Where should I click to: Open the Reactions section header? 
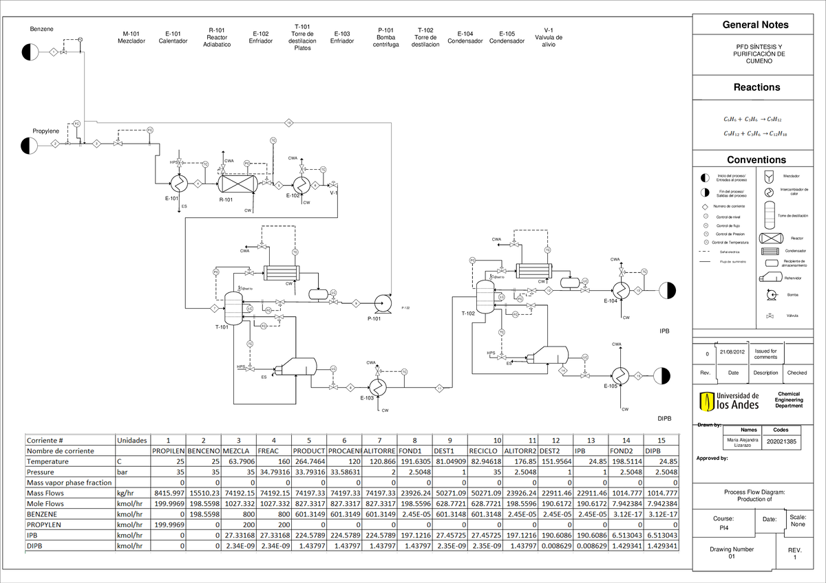pos(756,88)
